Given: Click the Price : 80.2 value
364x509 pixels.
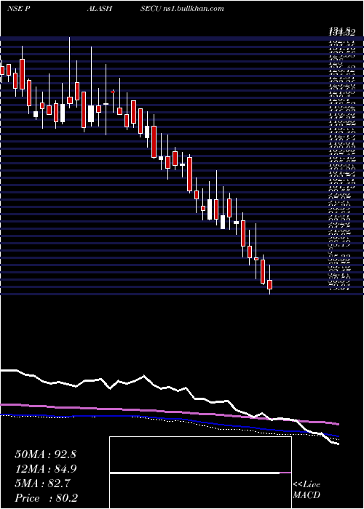Looking at the screenshot, I should [46, 498].
